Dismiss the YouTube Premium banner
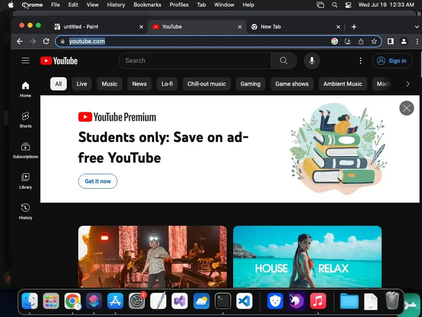Screen dimensions: 422x317 (x=407, y=108)
